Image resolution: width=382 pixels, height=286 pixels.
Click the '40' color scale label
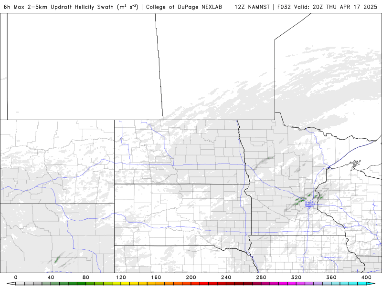(51, 277)
